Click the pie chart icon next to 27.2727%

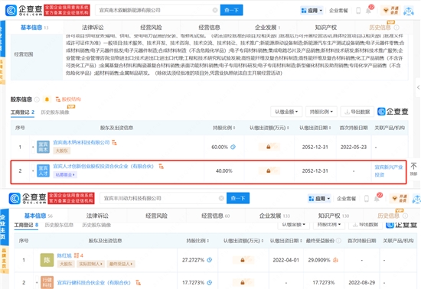click(x=210, y=260)
